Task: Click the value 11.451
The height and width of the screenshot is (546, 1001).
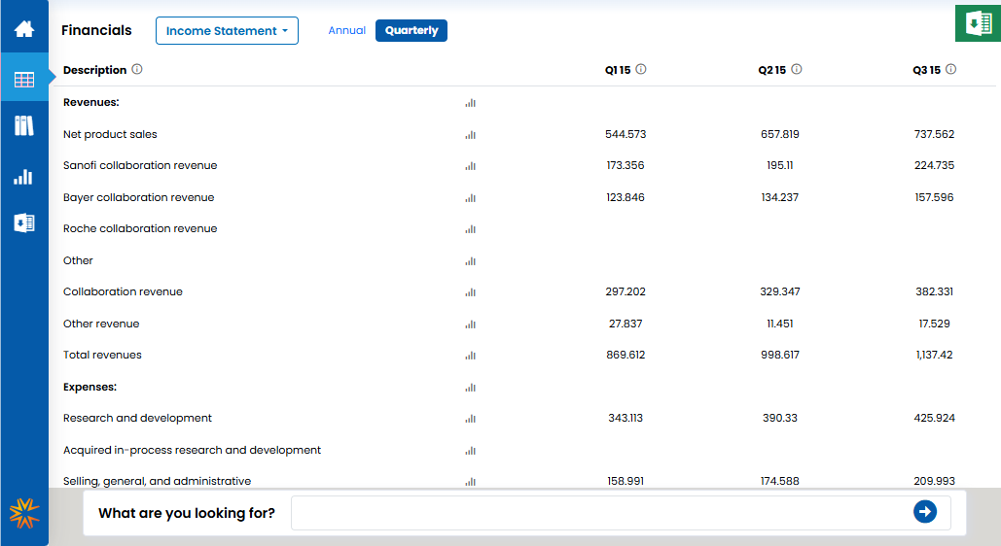Action: tap(780, 324)
